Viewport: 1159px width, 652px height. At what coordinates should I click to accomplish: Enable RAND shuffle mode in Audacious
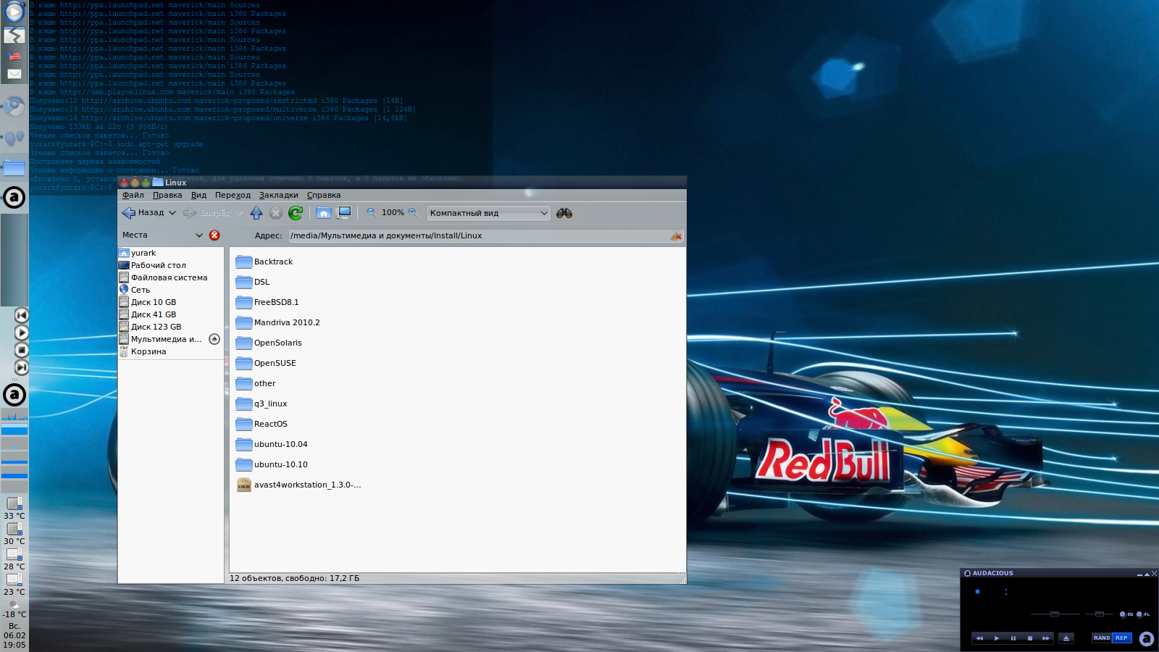[1100, 638]
